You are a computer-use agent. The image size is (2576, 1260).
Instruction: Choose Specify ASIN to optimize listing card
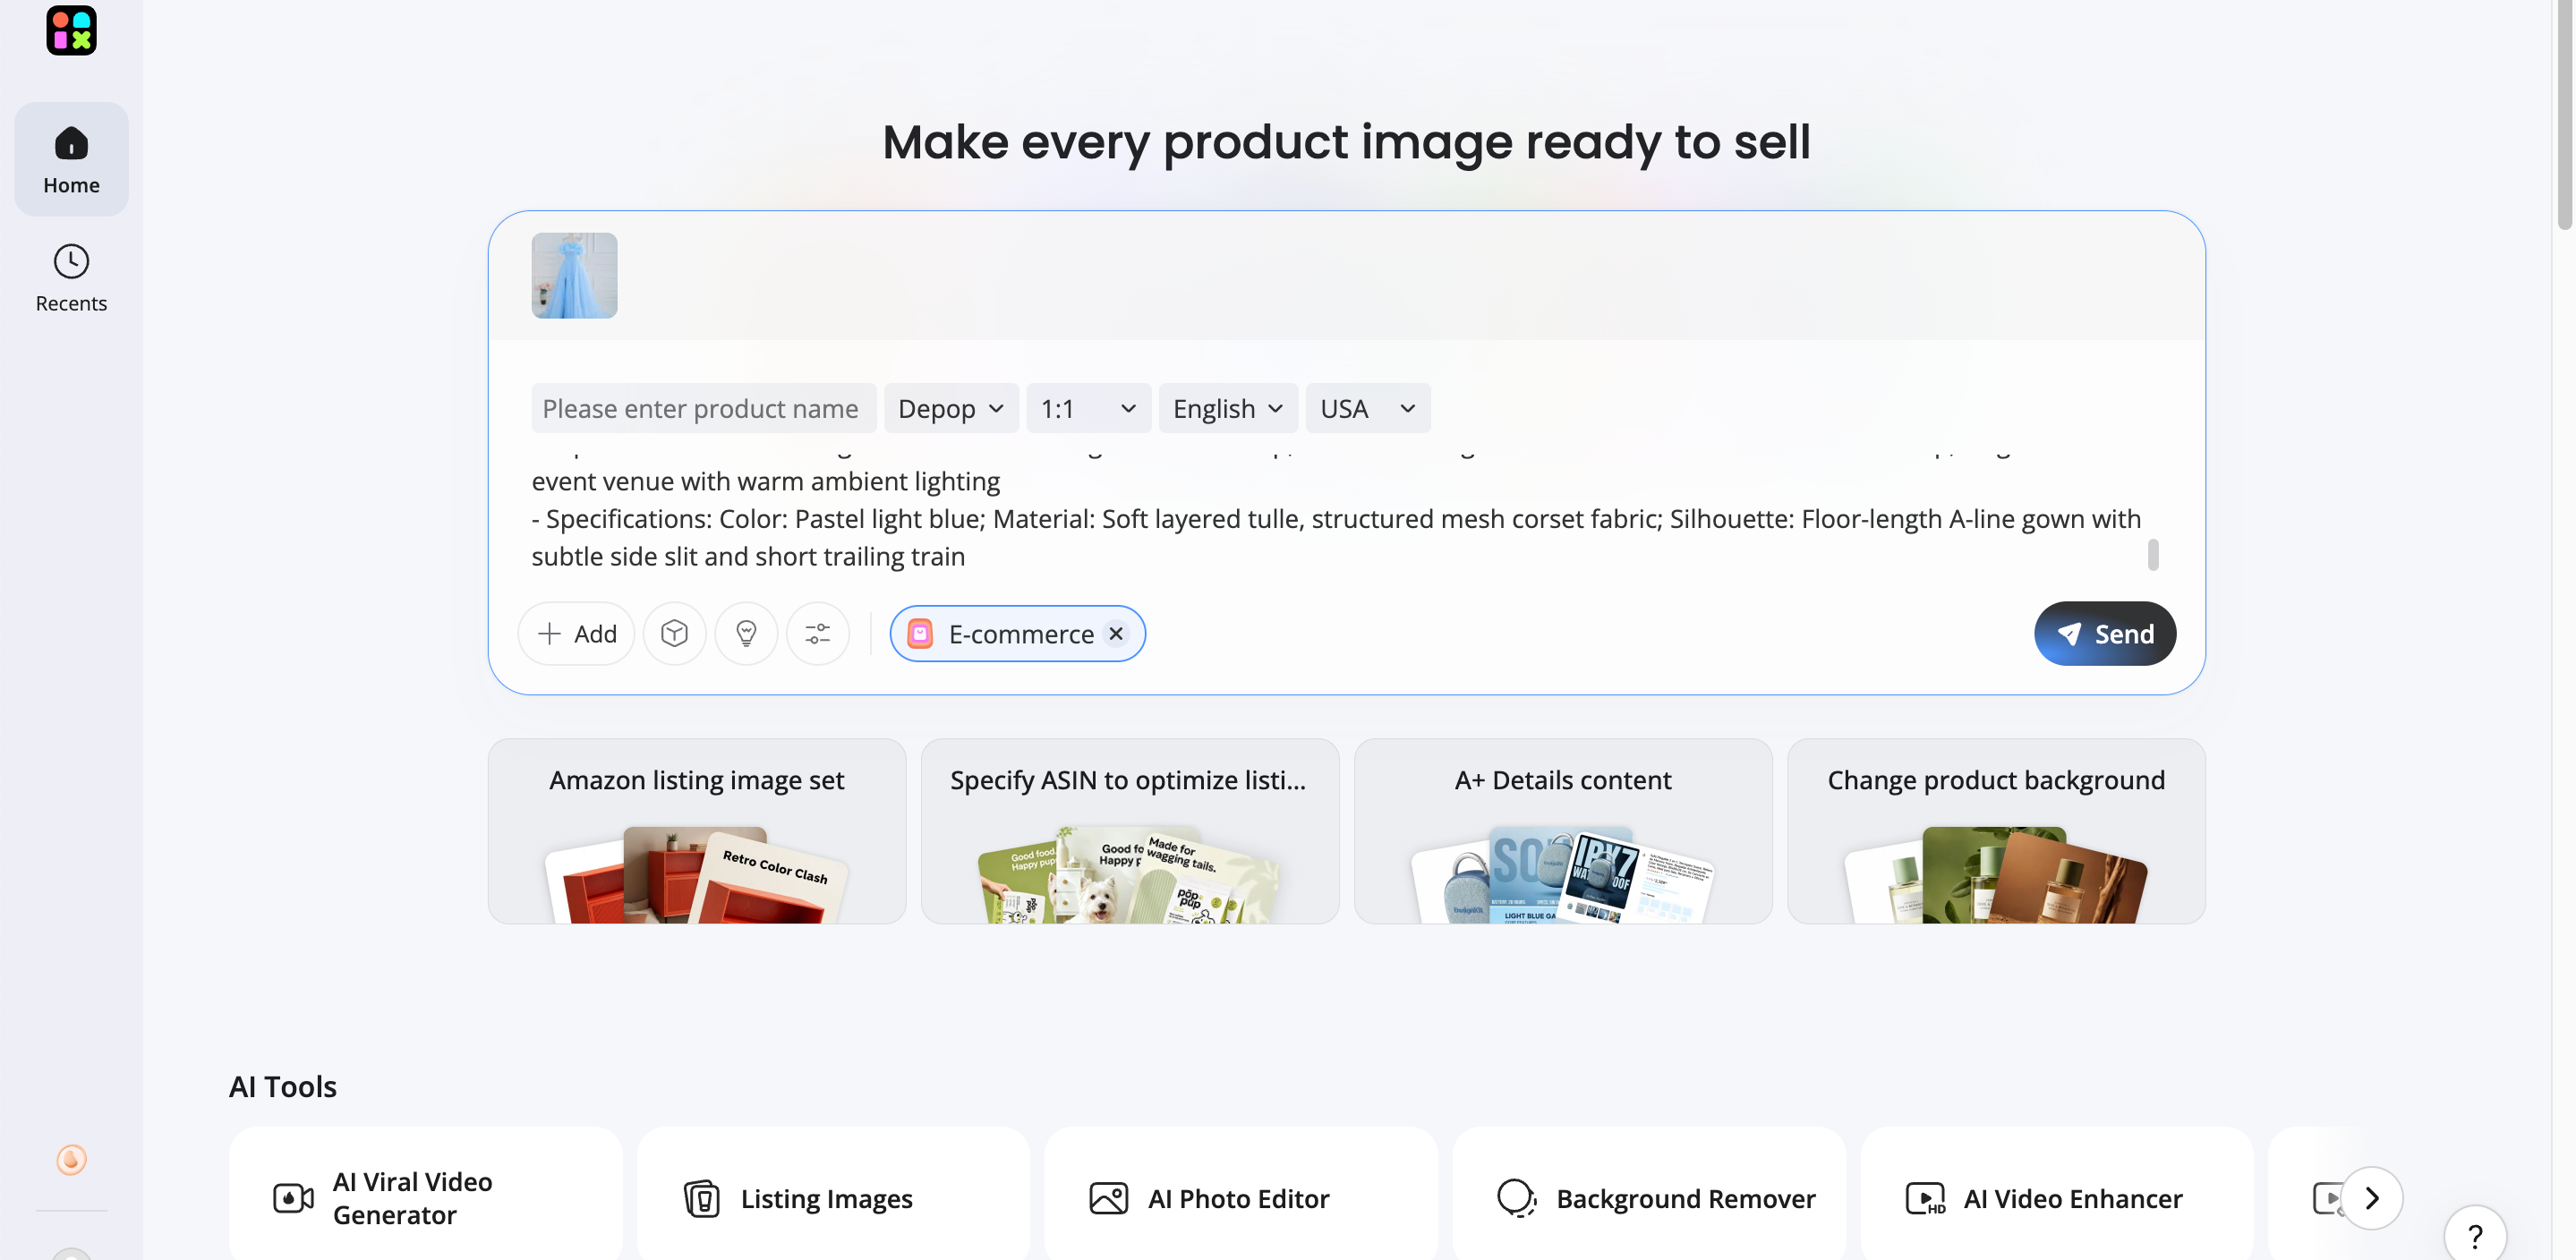click(x=1130, y=831)
